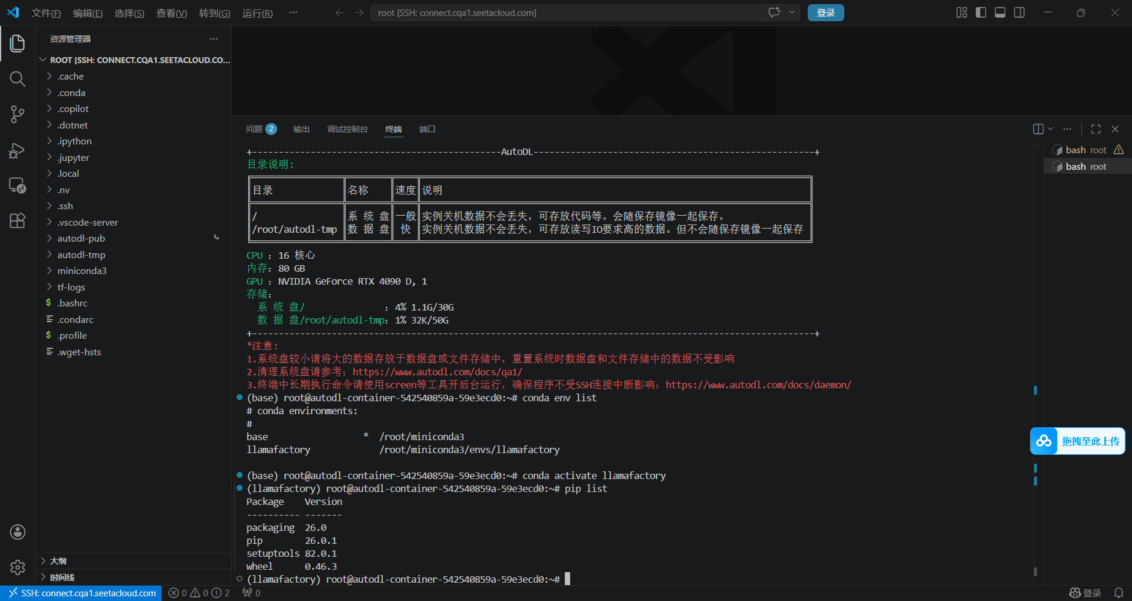Switch to the 调试控制台 tab
The height and width of the screenshot is (601, 1132).
[347, 129]
